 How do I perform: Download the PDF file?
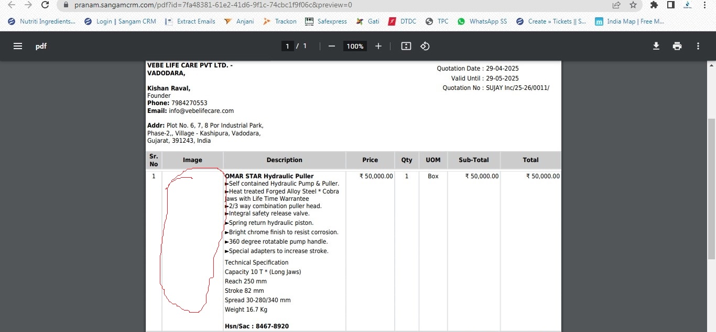pyautogui.click(x=656, y=46)
